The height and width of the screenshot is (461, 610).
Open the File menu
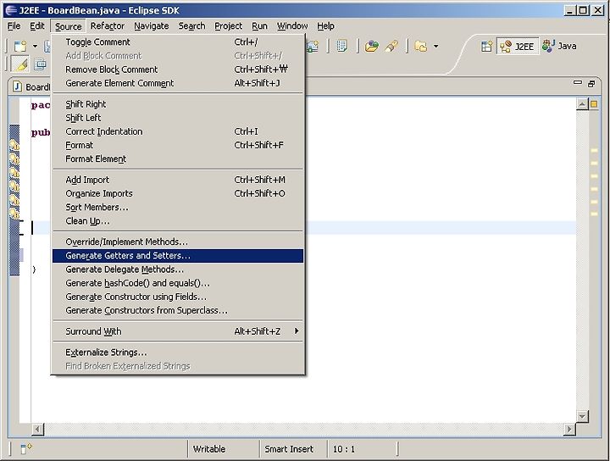click(x=14, y=26)
